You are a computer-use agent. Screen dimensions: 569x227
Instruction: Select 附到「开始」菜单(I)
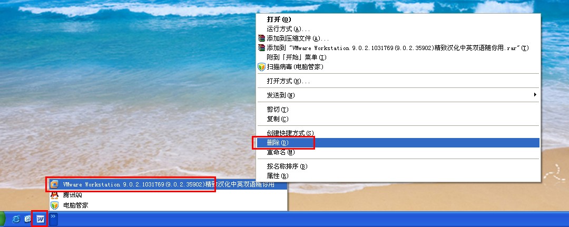click(398, 57)
